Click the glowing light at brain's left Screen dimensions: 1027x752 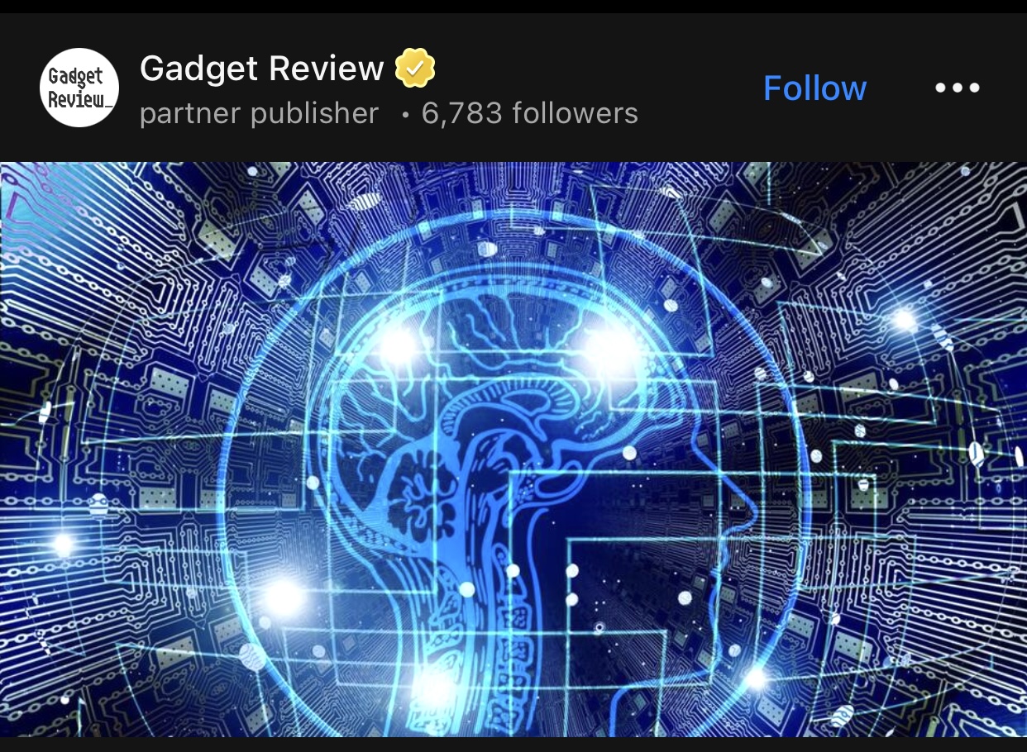398,345
